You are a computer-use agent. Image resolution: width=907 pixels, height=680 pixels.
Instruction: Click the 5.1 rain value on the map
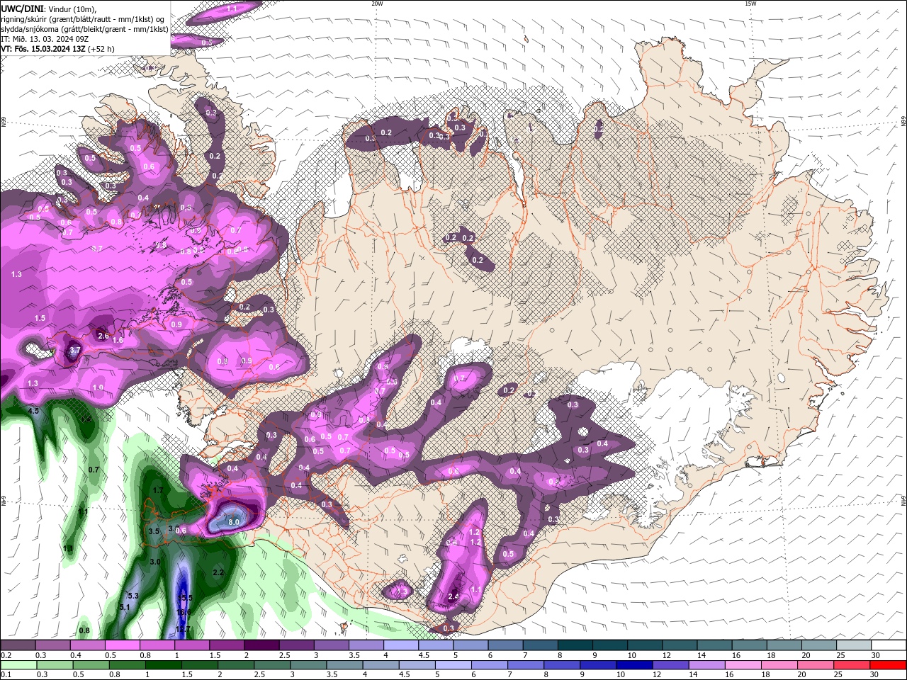(x=125, y=608)
